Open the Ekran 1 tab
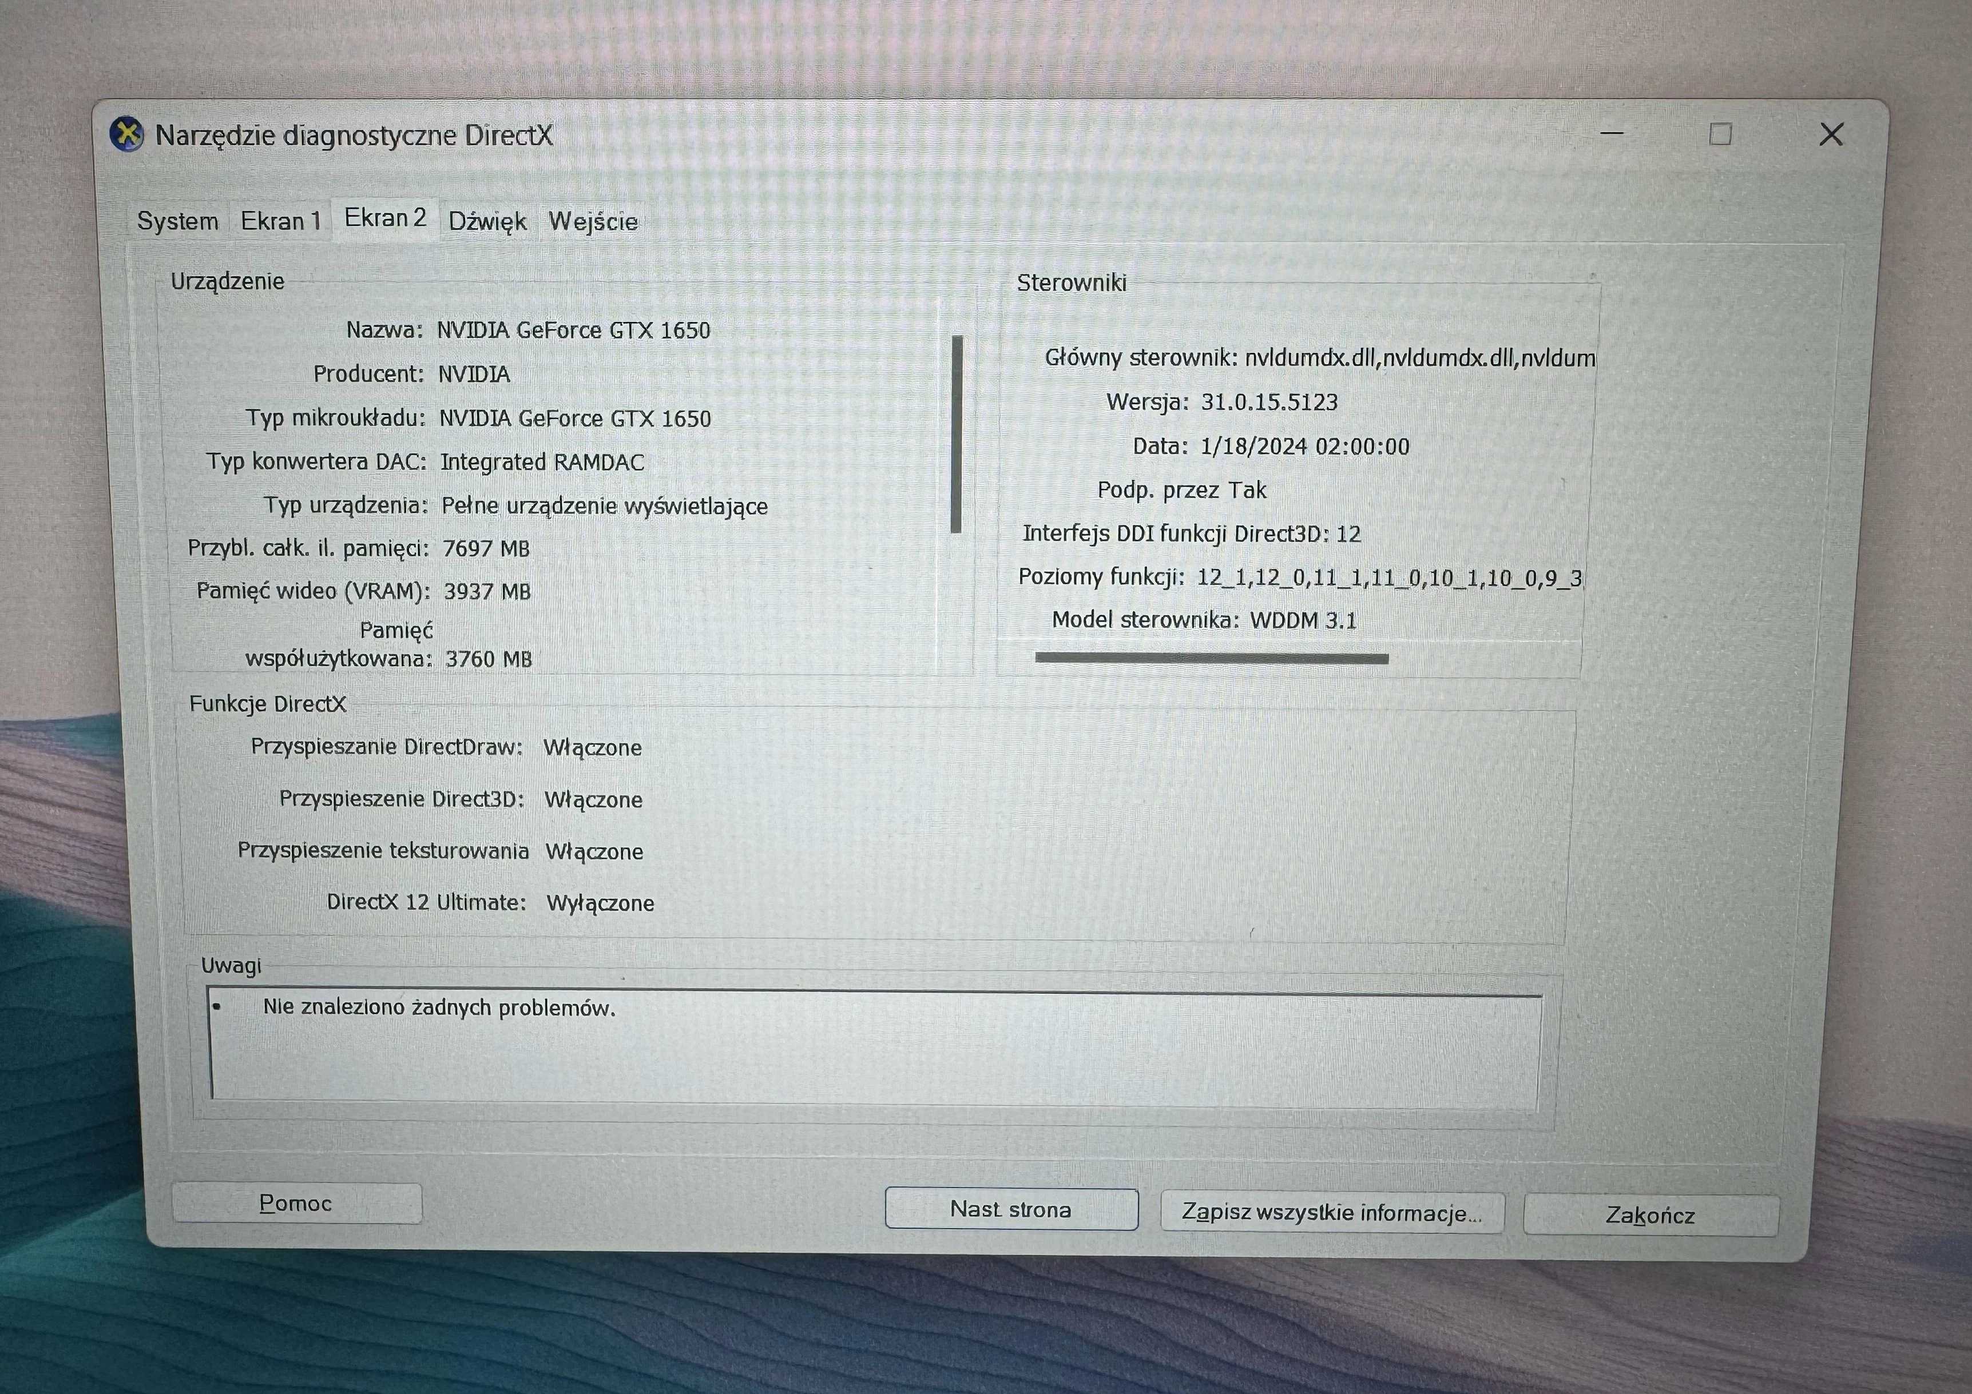1972x1394 pixels. click(x=281, y=221)
